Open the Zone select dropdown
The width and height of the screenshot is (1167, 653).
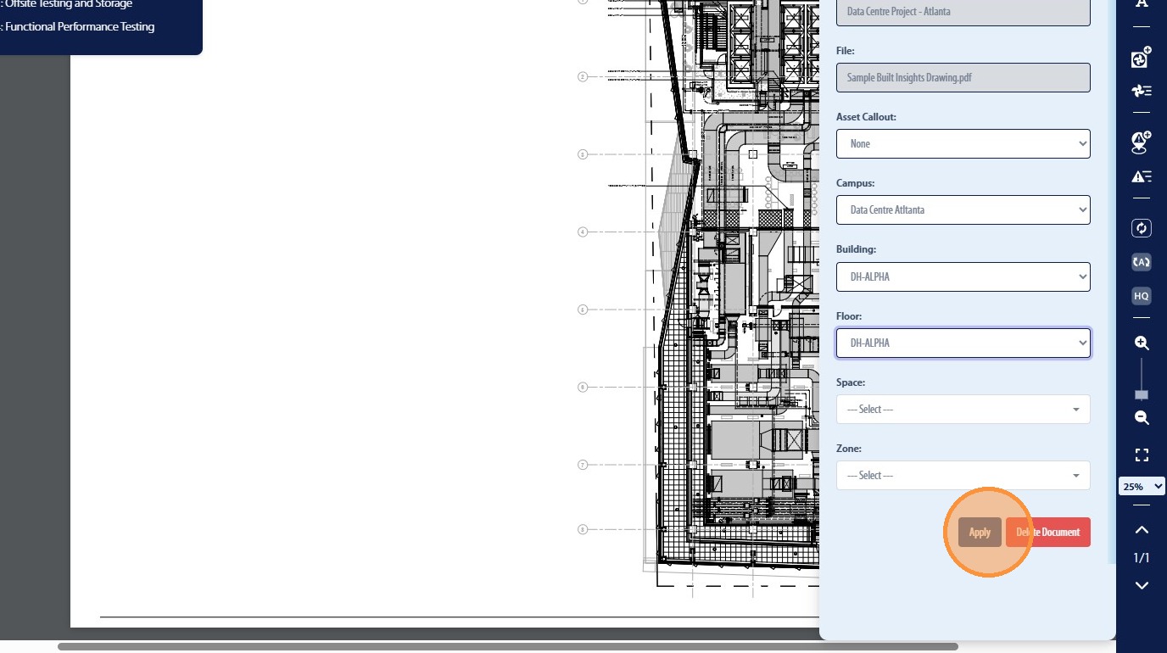pos(963,475)
